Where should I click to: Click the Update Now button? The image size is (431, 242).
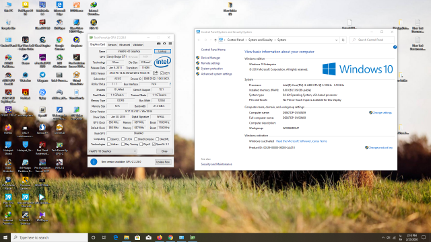tap(163, 162)
